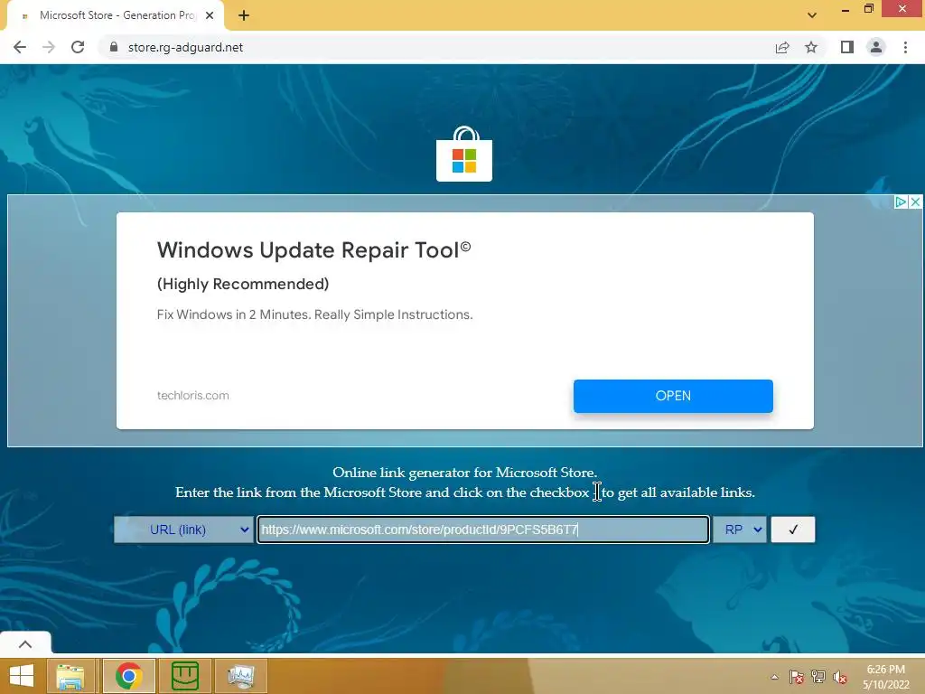Open a new tab with plus button
Viewport: 925px width, 694px height.
(x=244, y=15)
